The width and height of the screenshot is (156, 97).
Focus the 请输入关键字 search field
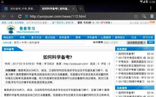(115, 43)
